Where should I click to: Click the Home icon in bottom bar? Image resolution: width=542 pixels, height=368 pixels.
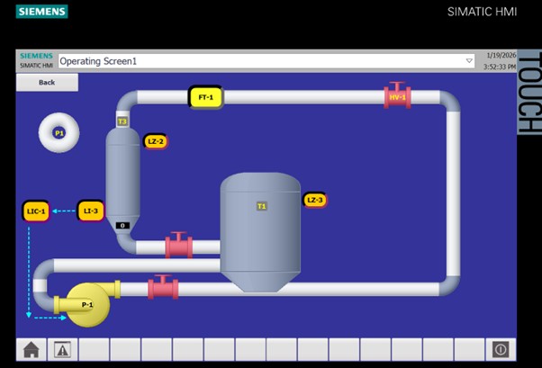pyautogui.click(x=32, y=350)
